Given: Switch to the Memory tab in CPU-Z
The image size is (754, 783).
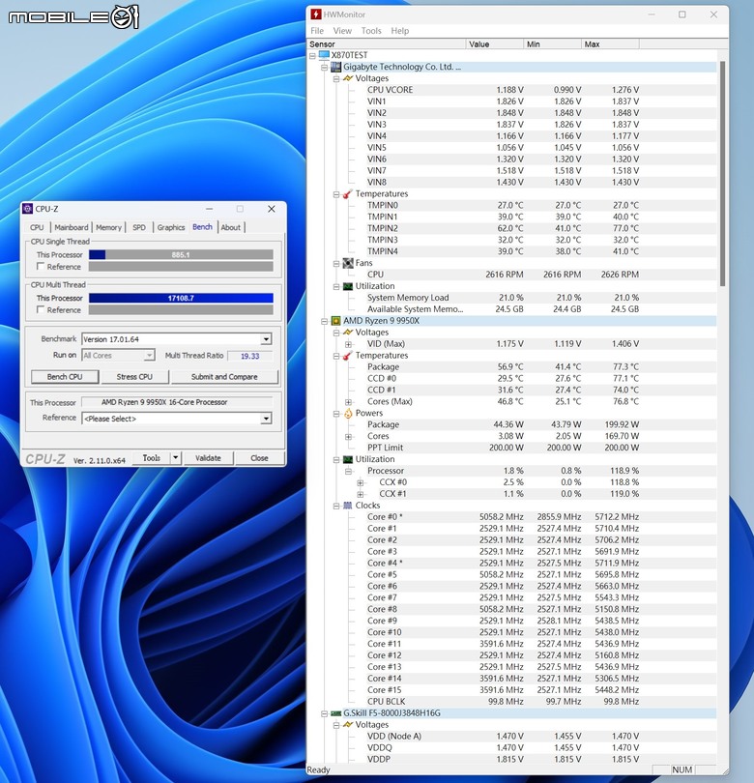Looking at the screenshot, I should (x=108, y=227).
